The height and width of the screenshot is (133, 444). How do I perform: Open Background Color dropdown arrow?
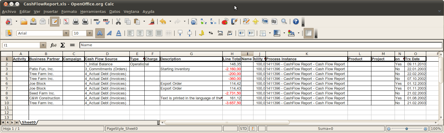284,33
